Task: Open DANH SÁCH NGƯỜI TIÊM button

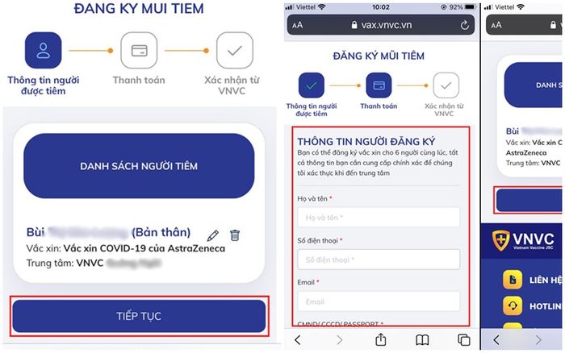Action: click(x=139, y=166)
